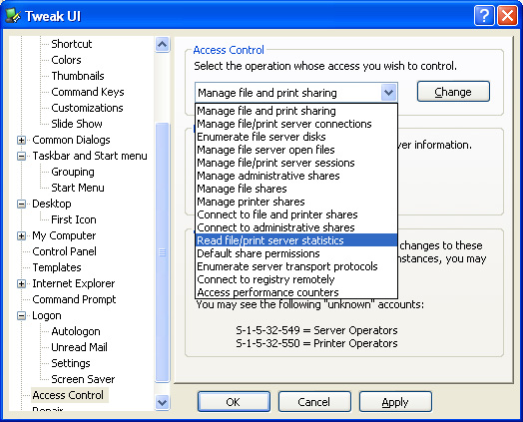Click the Apply button
The width and height of the screenshot is (523, 422).
(x=395, y=402)
